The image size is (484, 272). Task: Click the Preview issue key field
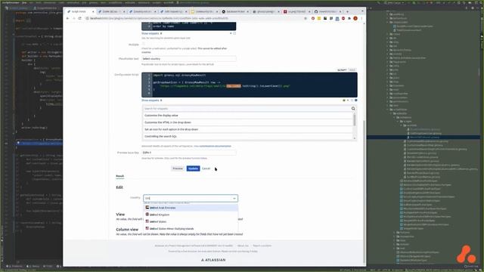[x=188, y=153]
